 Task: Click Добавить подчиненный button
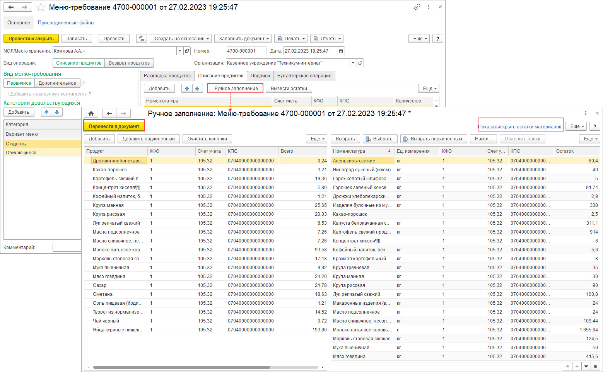[x=149, y=139]
